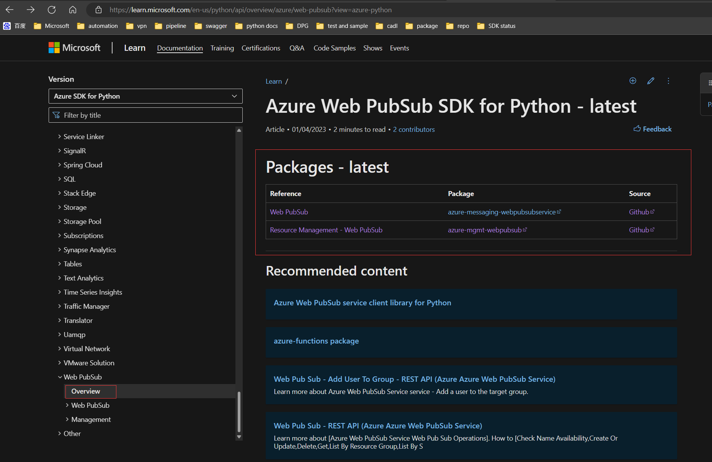Open the Training nav tab
The width and height of the screenshot is (712, 462).
222,48
